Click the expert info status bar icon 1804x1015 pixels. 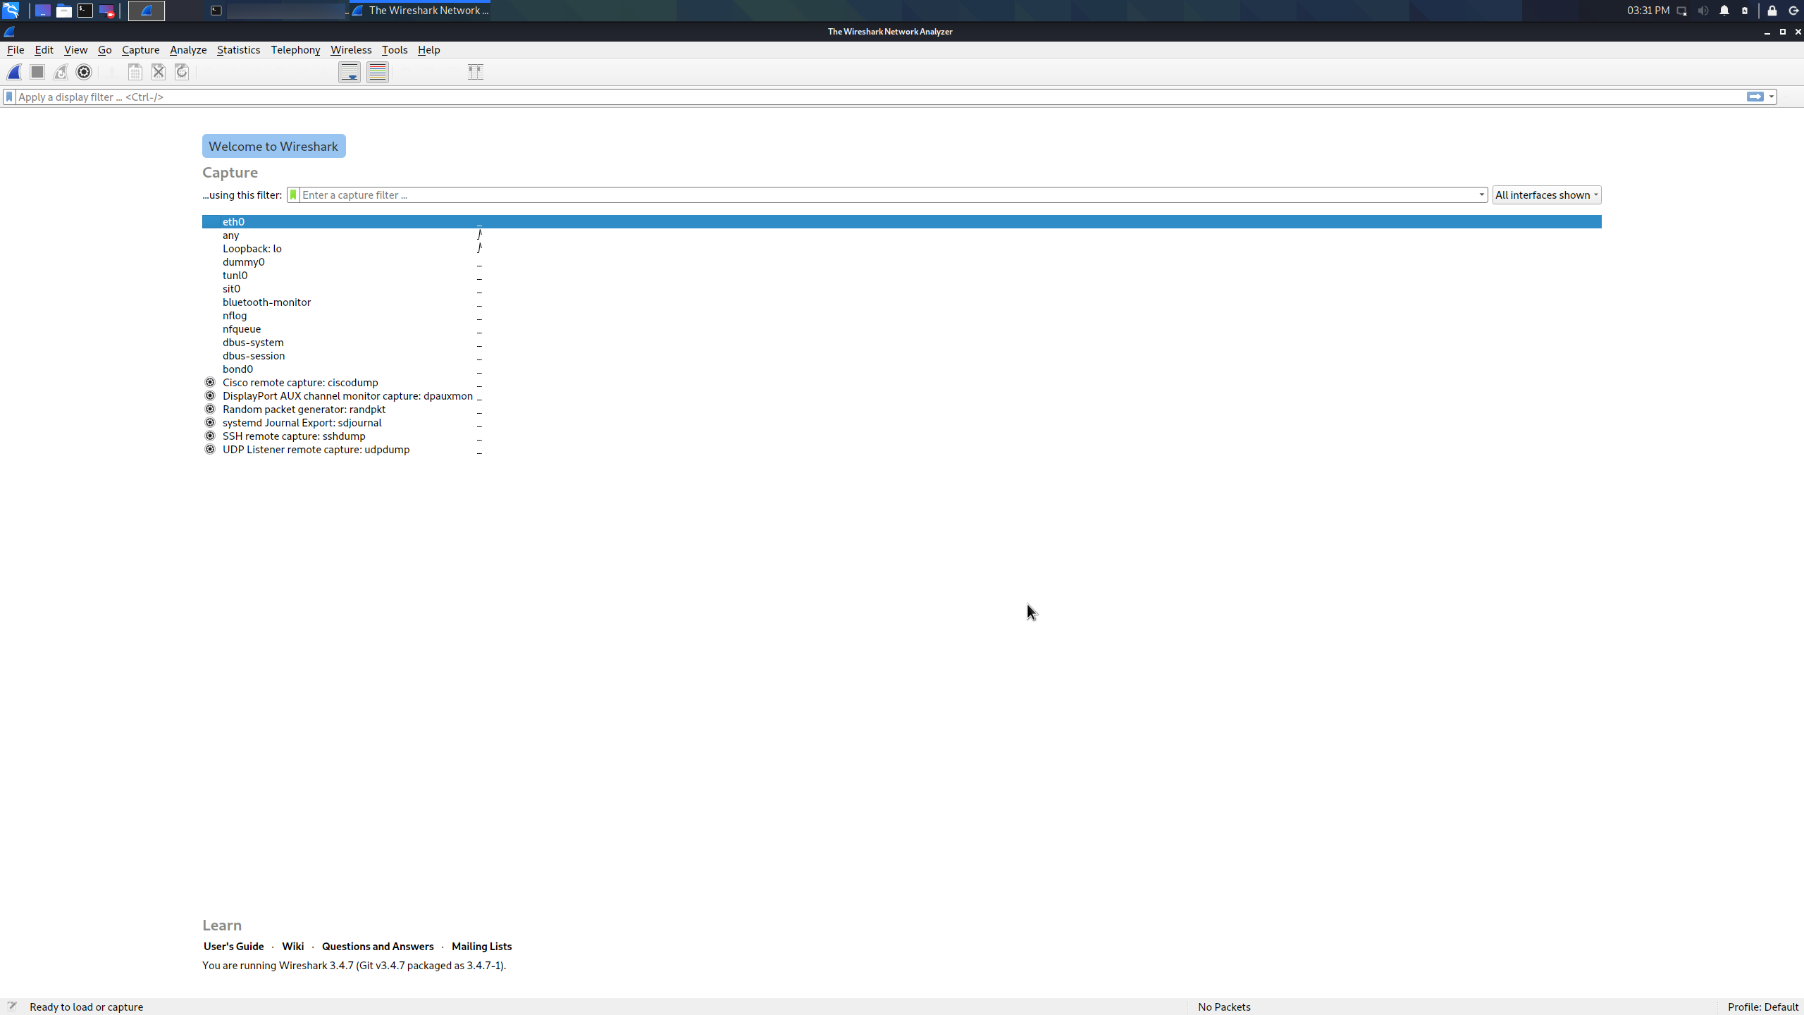[11, 1006]
